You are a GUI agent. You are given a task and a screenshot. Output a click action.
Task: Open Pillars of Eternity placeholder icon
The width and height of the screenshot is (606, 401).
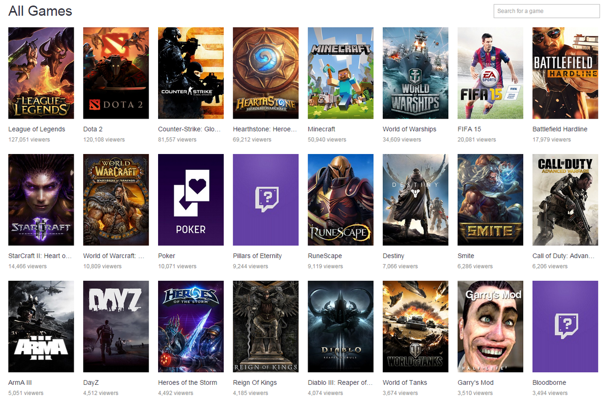[266, 200]
